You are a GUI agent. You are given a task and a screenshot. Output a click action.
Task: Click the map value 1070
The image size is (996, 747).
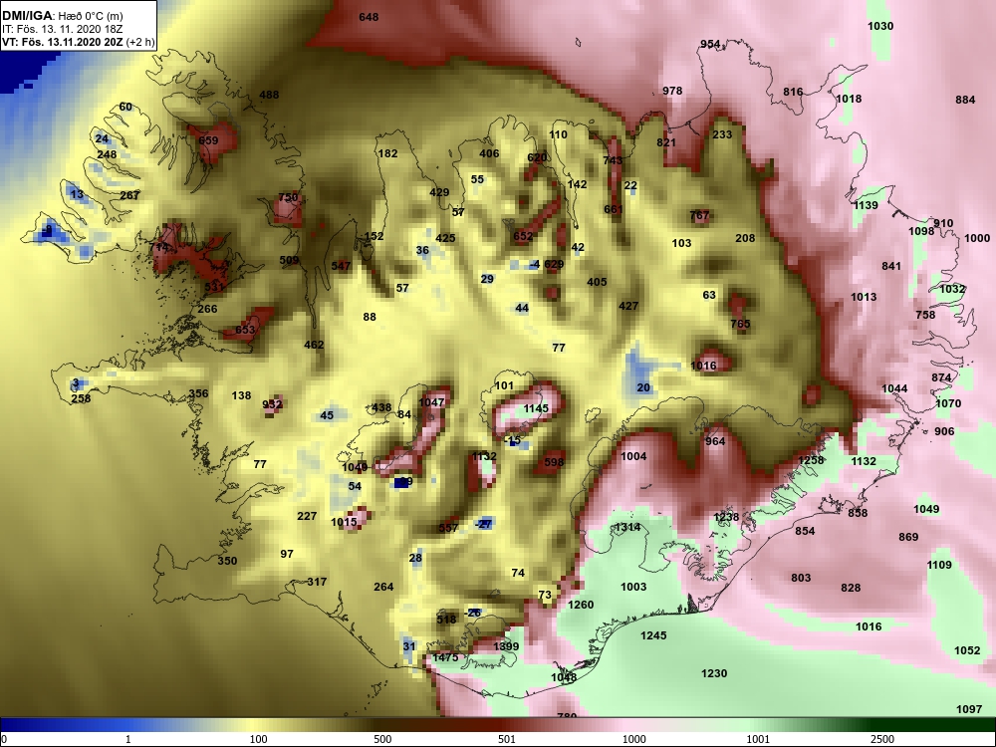(x=948, y=403)
